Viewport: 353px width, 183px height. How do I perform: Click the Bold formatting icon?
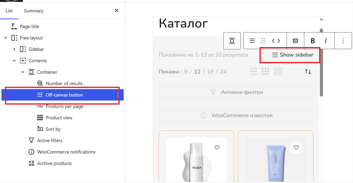click(x=313, y=41)
